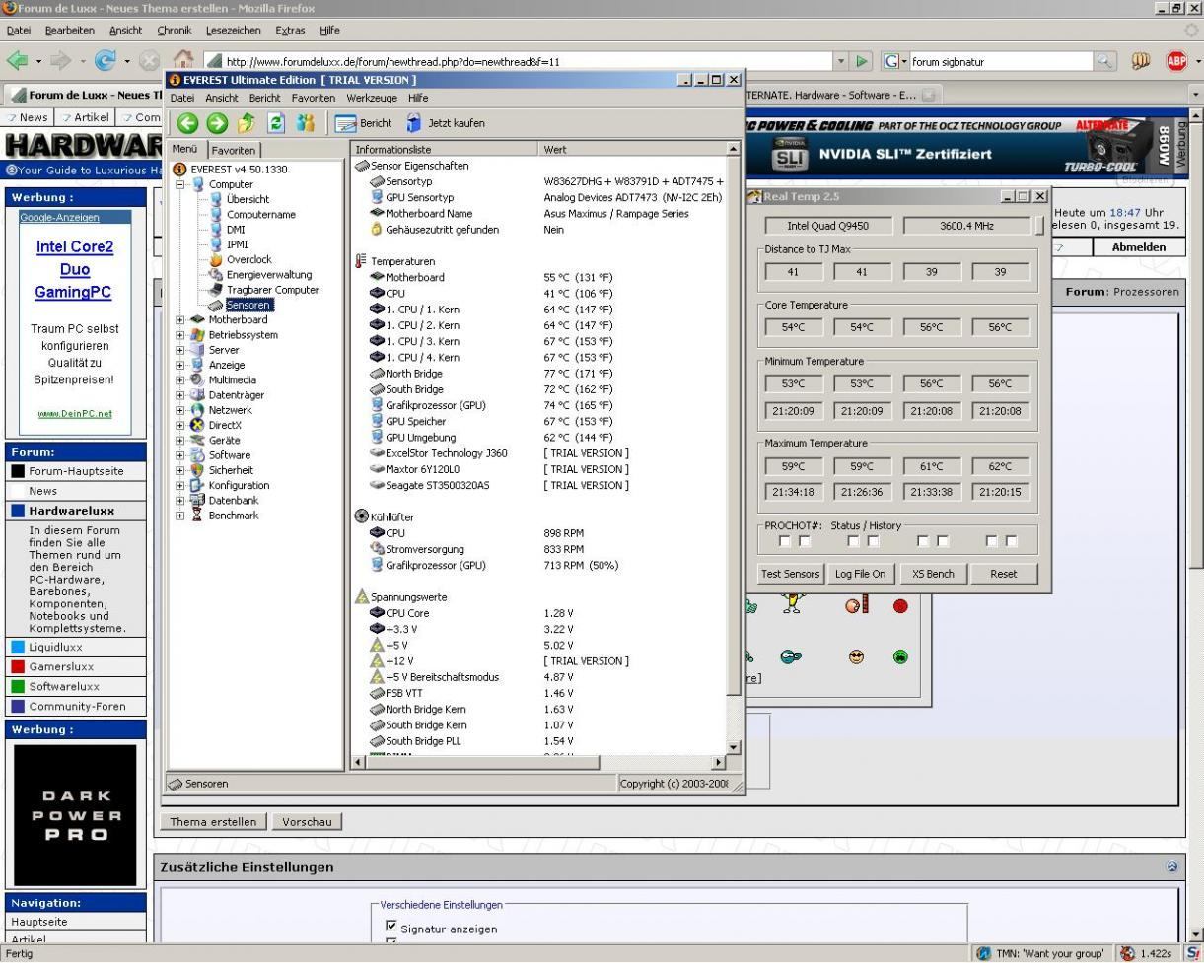Click the green forward arrow in EVEREST toolbar

coord(217,123)
